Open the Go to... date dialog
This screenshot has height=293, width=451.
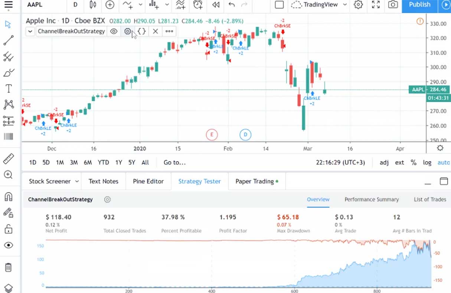click(x=174, y=162)
